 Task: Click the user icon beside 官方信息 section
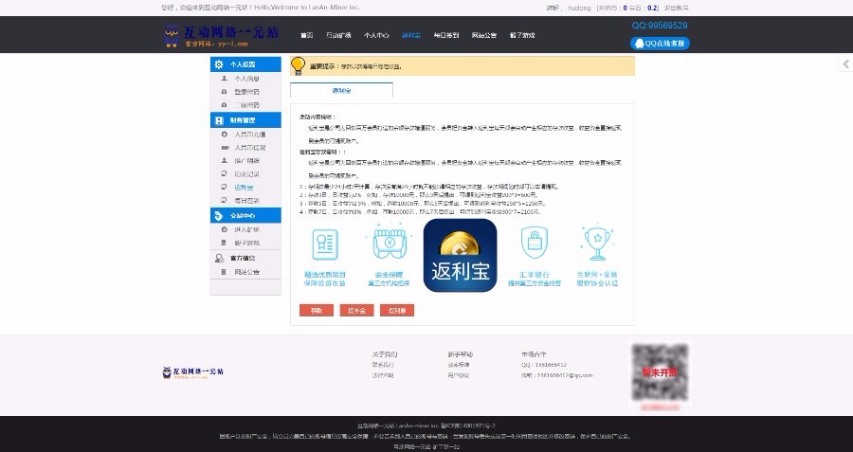tap(219, 258)
